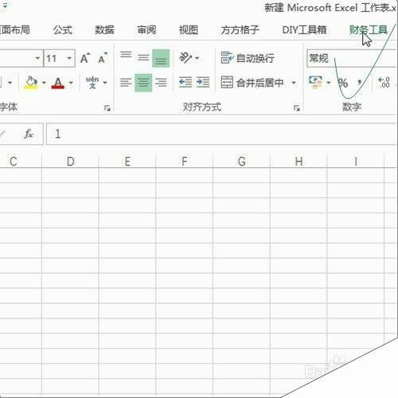
Task: Open the 常规 number format box
Action: (352, 58)
